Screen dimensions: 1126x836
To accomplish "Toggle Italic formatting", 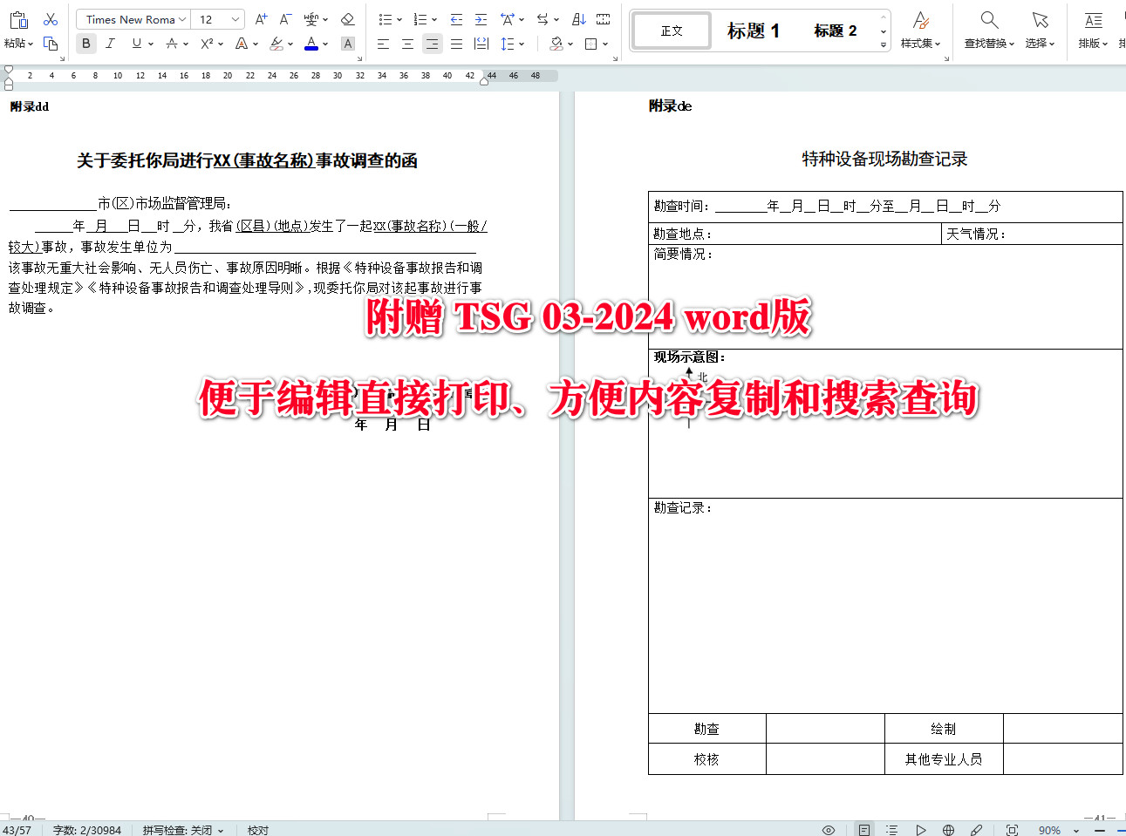I will [110, 43].
